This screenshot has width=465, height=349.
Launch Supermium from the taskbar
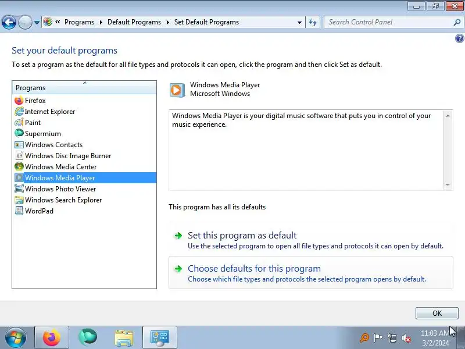click(88, 337)
